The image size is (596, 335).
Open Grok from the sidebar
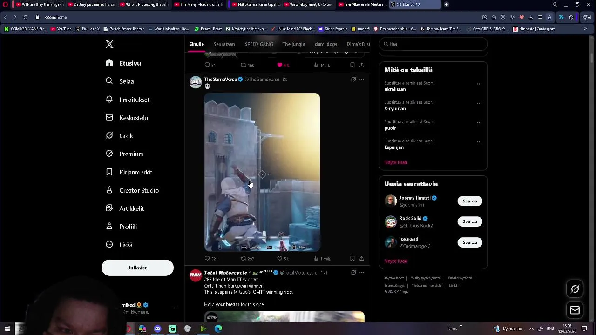pos(119,136)
